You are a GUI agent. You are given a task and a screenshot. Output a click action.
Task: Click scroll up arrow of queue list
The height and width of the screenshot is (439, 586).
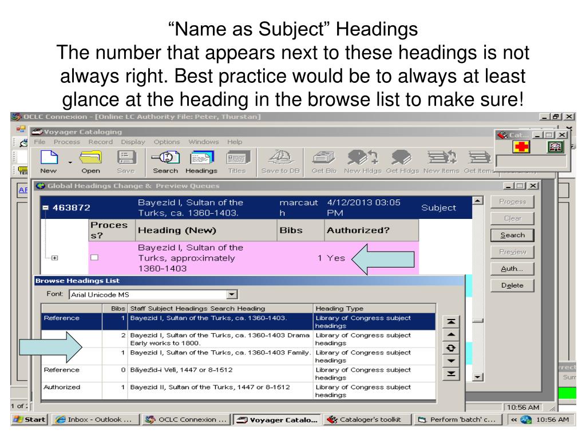[477, 201]
